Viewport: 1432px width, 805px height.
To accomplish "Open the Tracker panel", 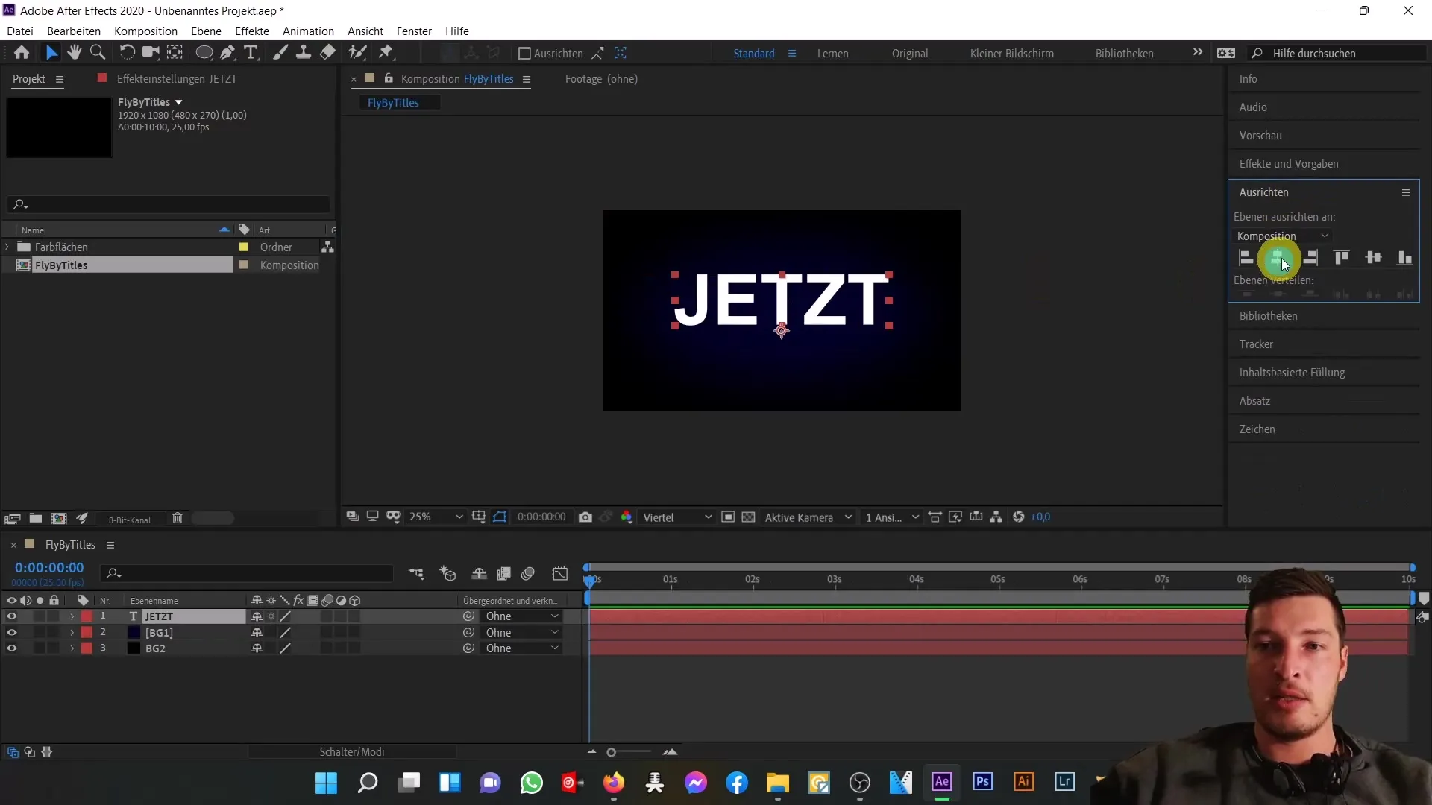I will [1256, 344].
